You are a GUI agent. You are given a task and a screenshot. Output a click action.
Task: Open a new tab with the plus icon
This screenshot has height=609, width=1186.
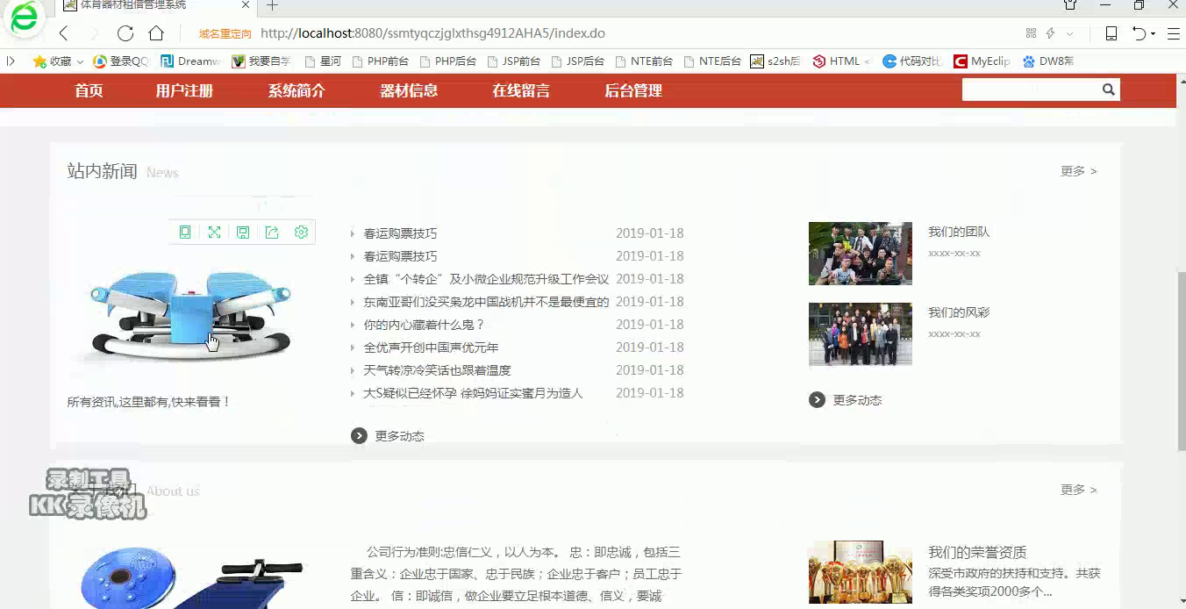[x=273, y=5]
